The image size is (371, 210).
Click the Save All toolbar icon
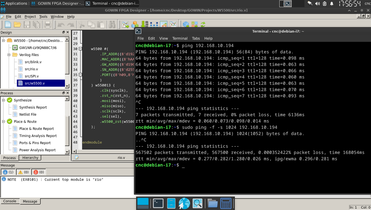click(36, 24)
